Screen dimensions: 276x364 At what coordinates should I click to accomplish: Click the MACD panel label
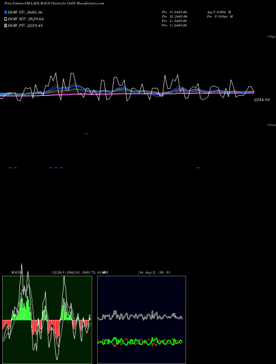16,272
